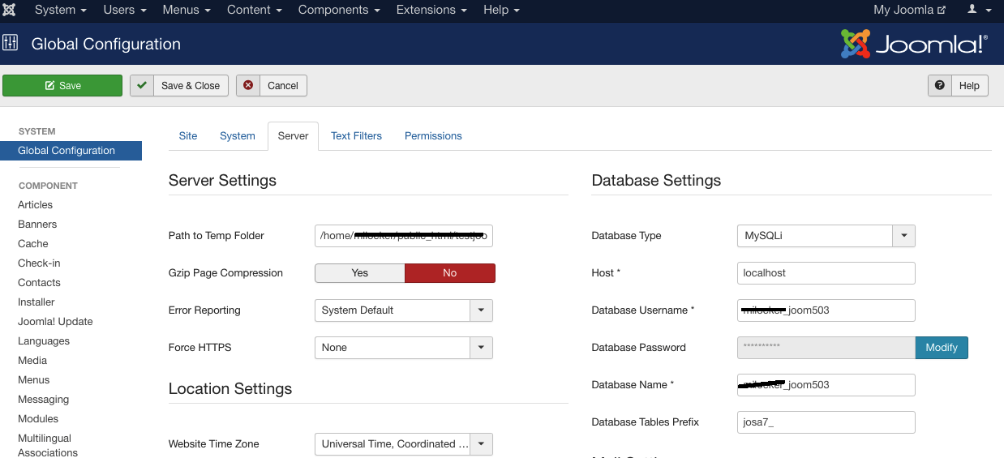Open Messaging in the sidebar
The height and width of the screenshot is (458, 1004).
click(x=43, y=400)
